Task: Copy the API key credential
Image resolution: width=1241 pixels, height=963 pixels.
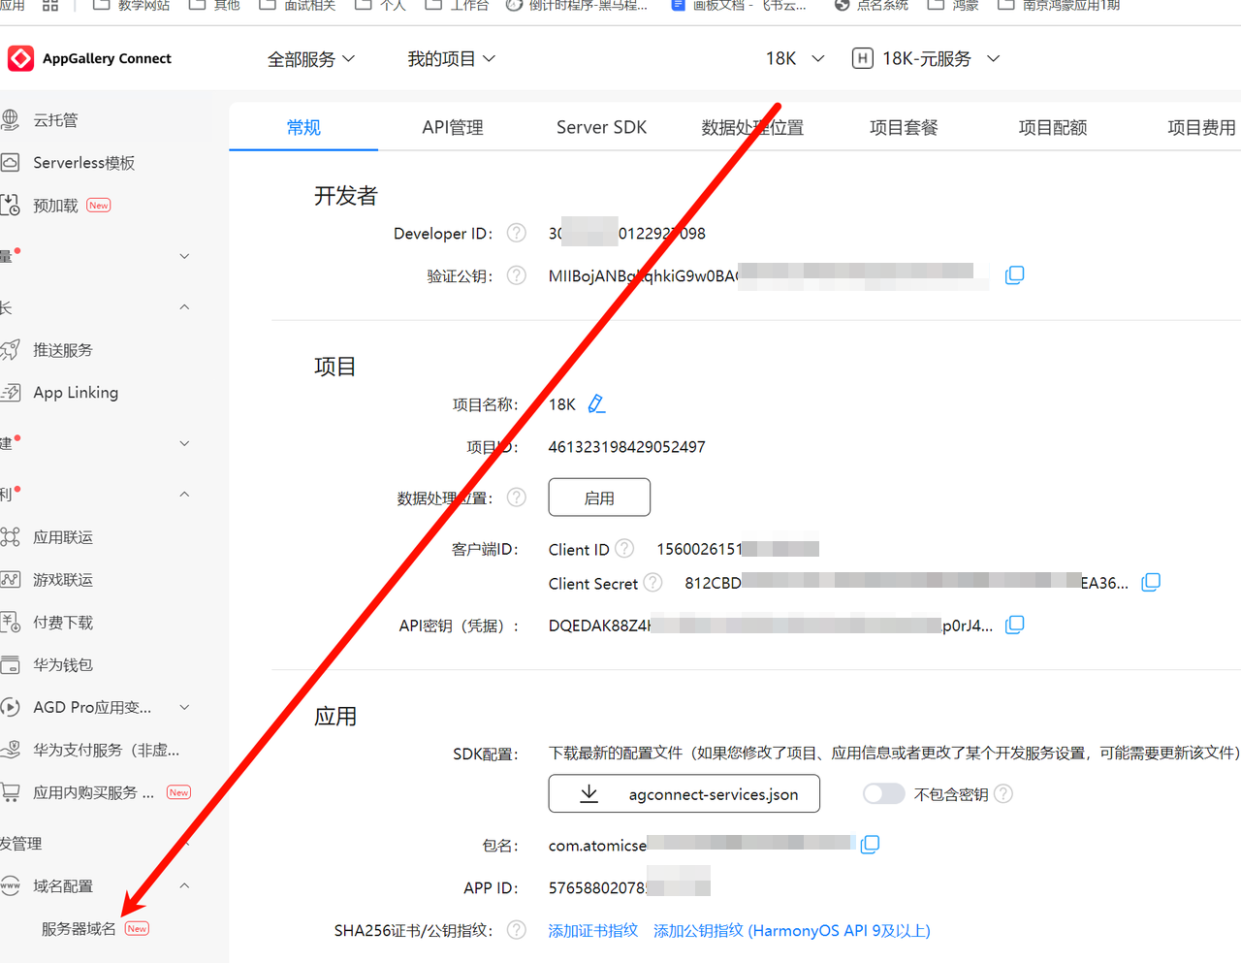Action: point(1014,626)
